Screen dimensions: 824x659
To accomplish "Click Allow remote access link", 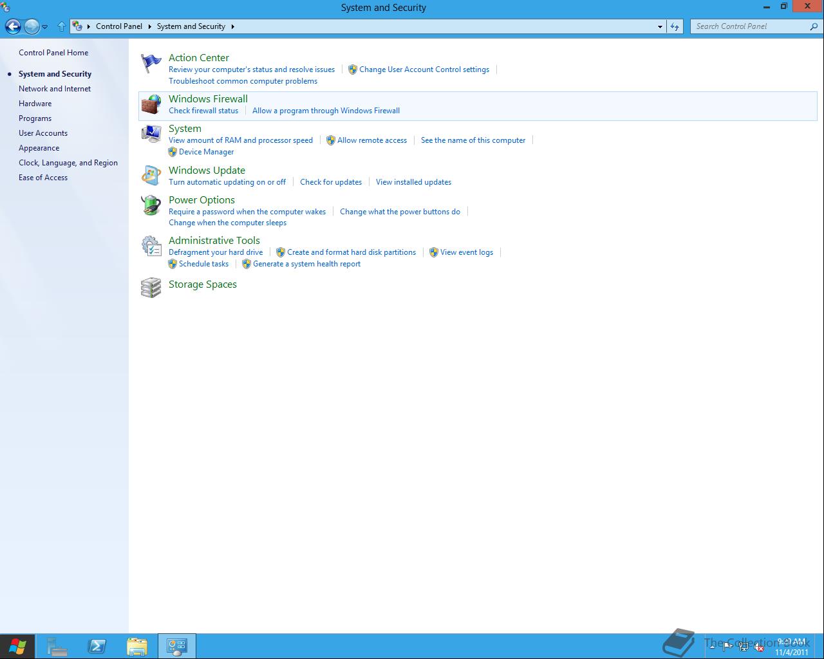I will click(372, 140).
